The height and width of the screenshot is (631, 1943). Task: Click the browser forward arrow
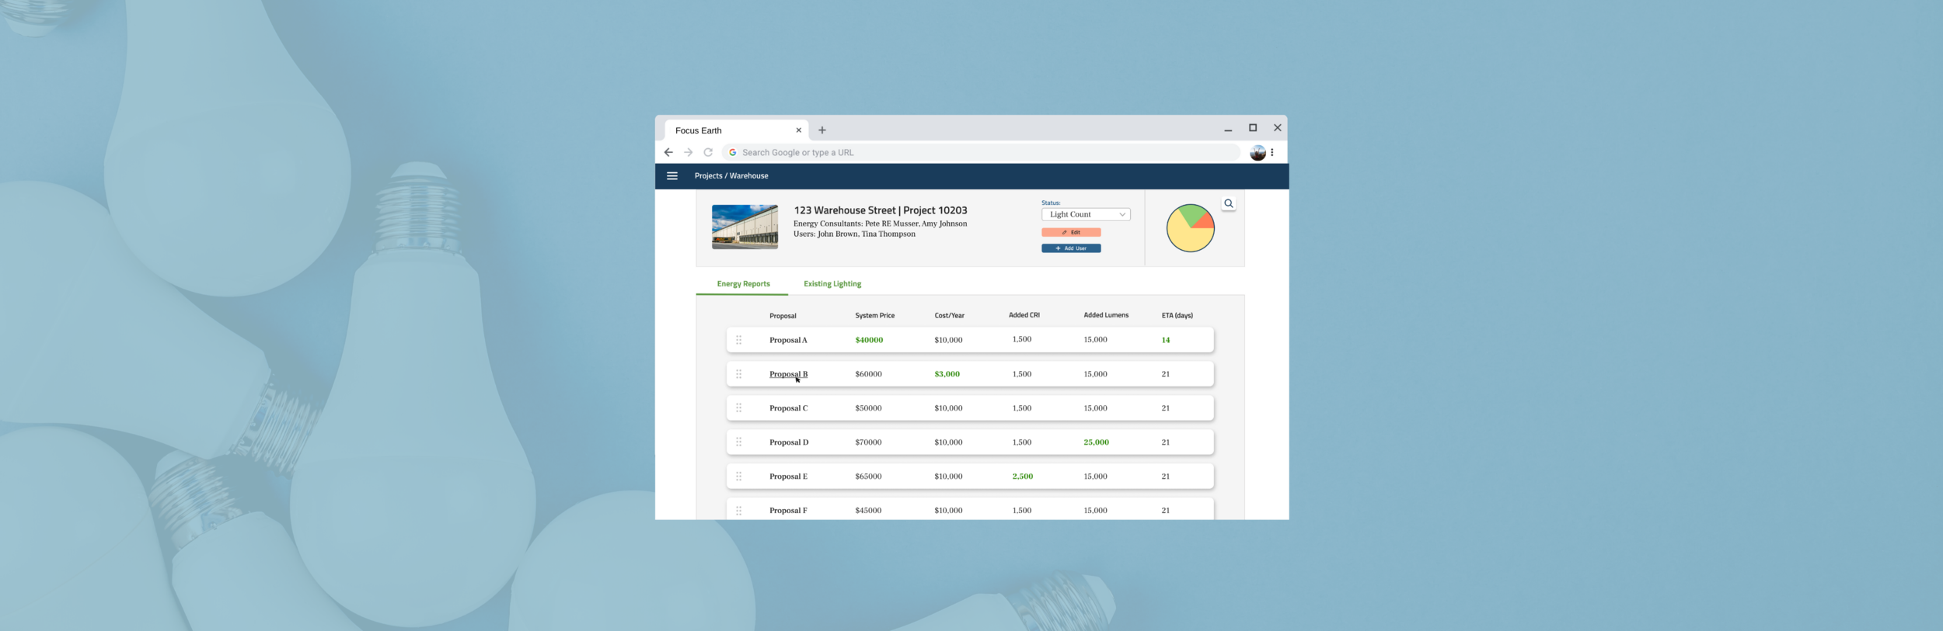[x=688, y=153]
